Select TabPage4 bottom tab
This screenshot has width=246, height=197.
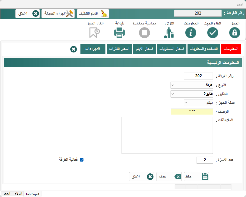pyautogui.click(x=32, y=194)
